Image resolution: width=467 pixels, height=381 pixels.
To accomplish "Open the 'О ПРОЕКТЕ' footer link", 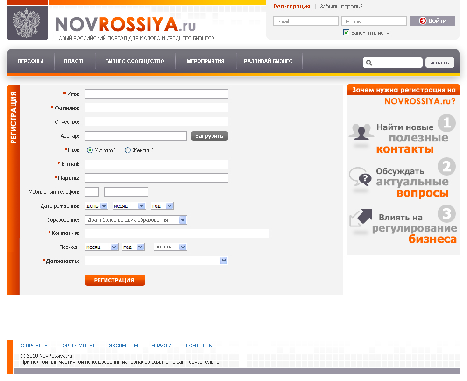I will 34,346.
